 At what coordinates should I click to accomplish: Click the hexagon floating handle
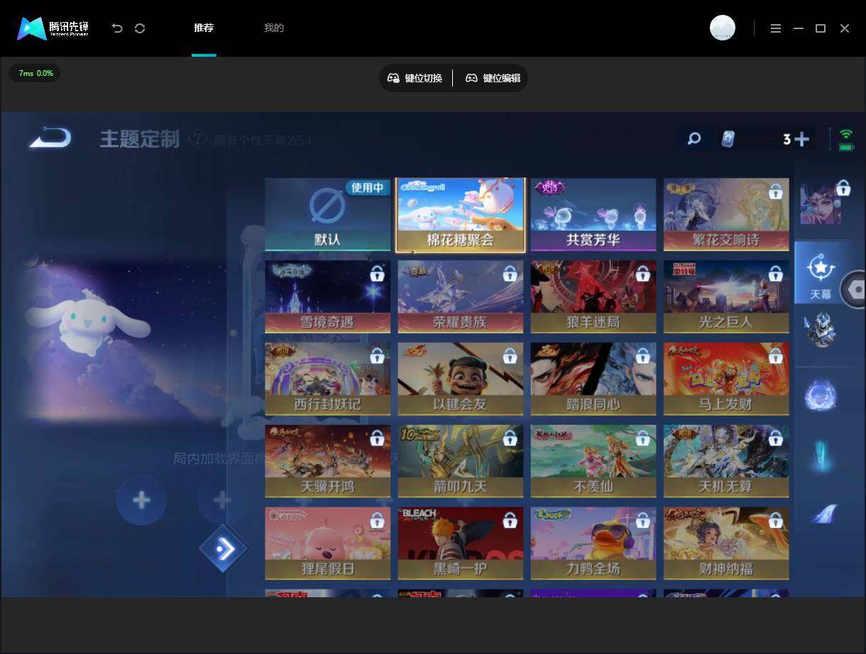click(x=855, y=289)
